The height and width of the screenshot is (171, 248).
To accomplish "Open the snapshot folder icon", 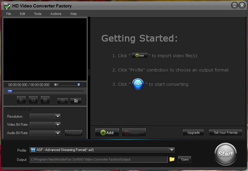I will click(76, 101).
